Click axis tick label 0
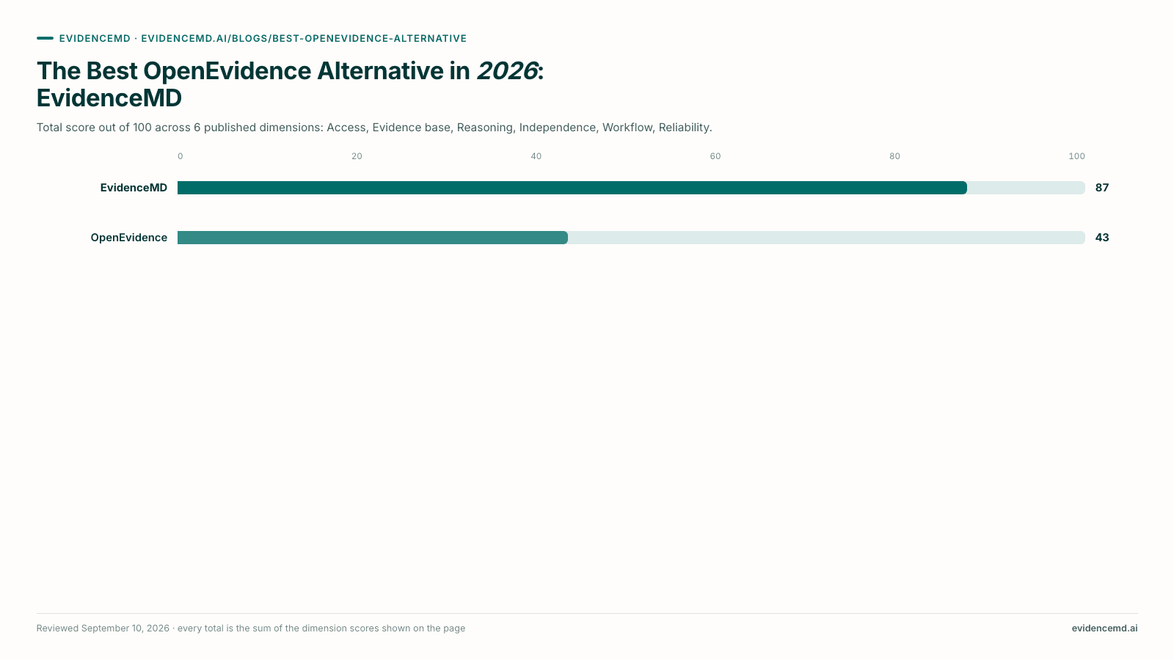Image resolution: width=1174 pixels, height=660 pixels. point(181,156)
